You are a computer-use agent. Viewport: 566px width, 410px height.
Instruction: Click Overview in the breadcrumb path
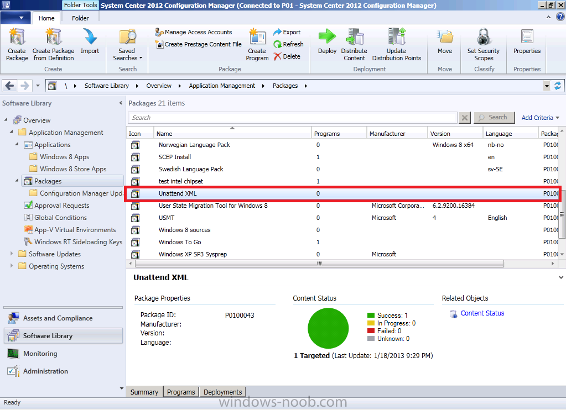tap(159, 86)
